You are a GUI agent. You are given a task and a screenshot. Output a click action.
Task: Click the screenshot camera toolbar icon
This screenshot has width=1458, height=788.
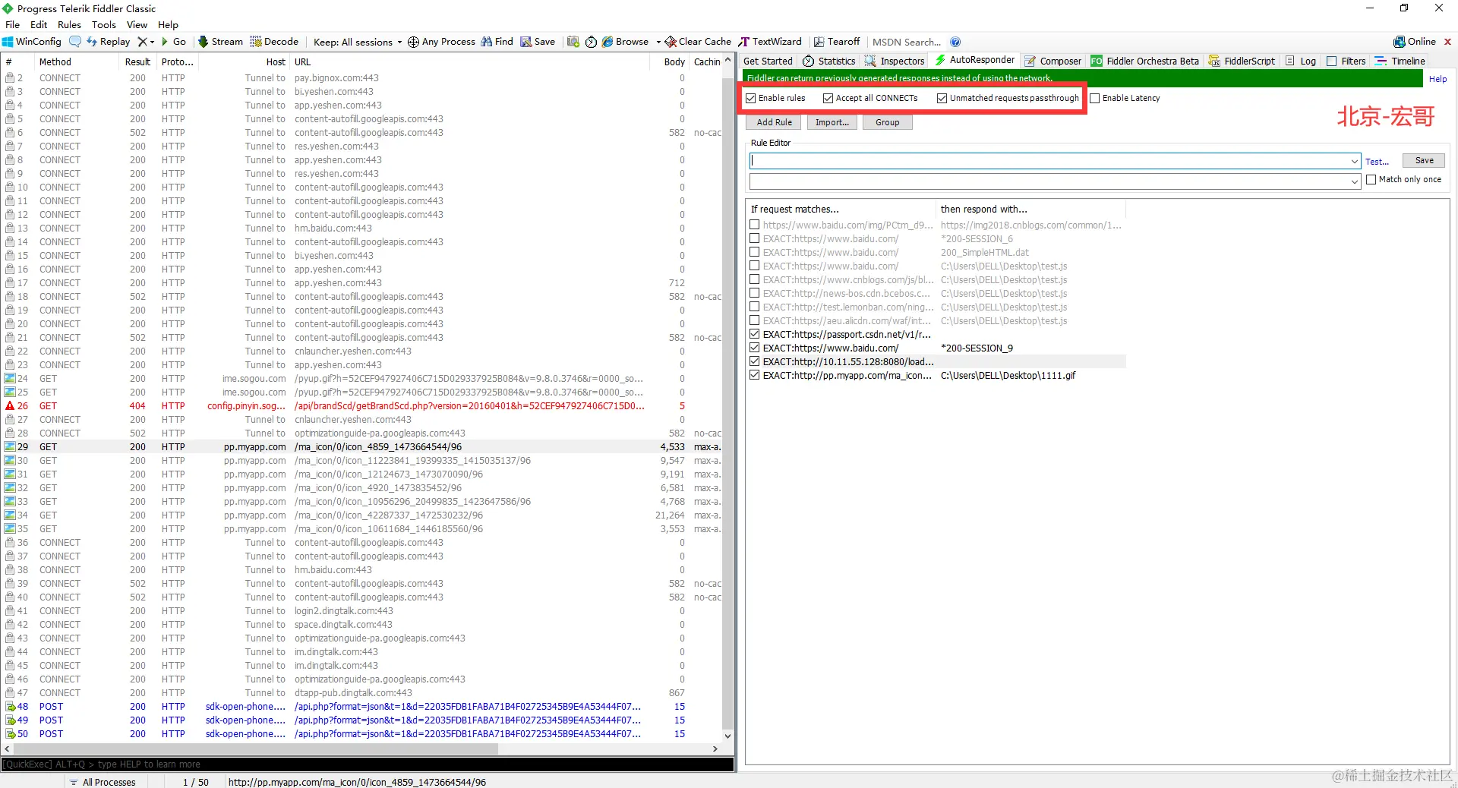[x=573, y=42]
